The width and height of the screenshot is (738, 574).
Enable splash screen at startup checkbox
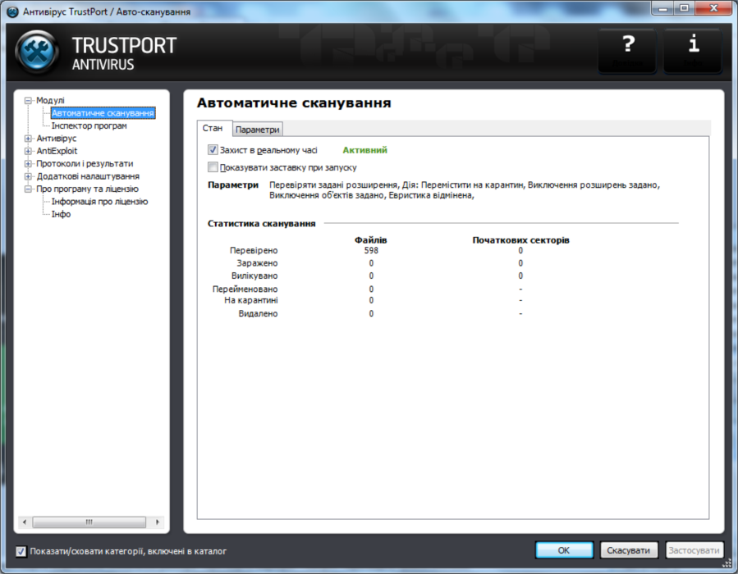pos(213,165)
